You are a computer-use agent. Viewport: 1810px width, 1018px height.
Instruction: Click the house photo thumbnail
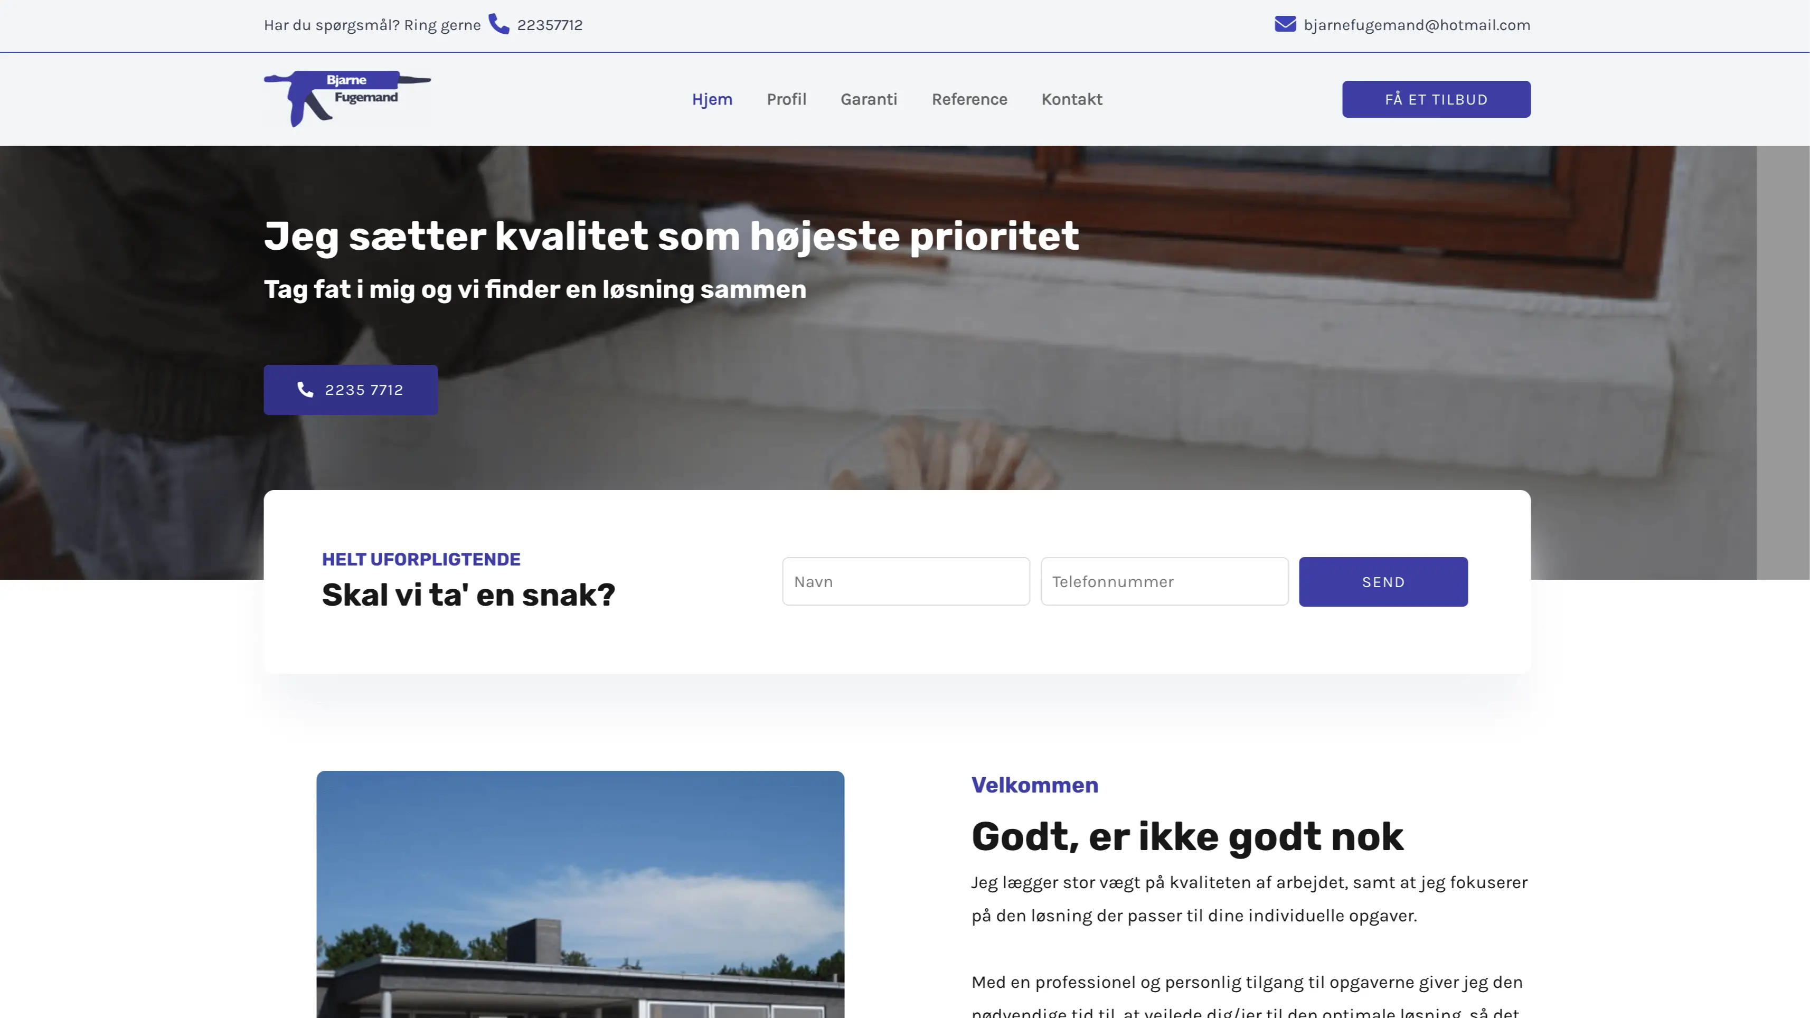coord(580,894)
